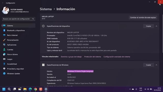Click the Se instaló el date 30/09/2022

tap(71, 77)
